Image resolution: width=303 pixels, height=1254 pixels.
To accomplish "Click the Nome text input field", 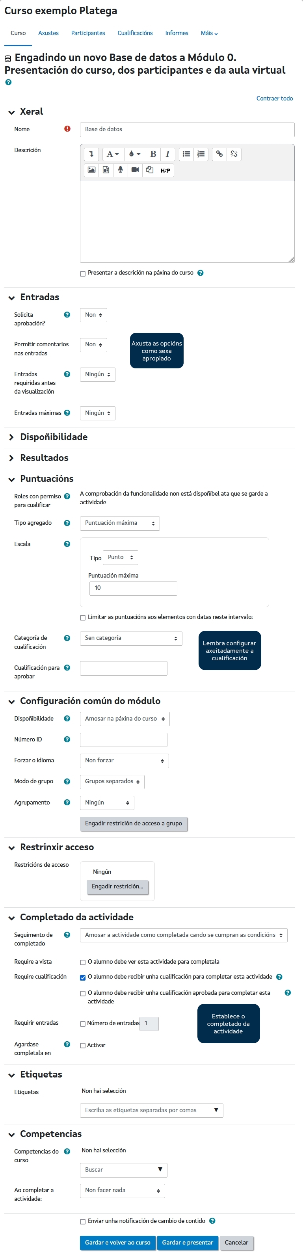I will click(x=187, y=130).
